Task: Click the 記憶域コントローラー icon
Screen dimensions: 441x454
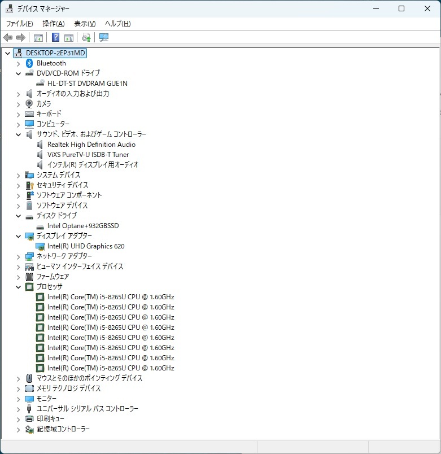Action: point(29,429)
